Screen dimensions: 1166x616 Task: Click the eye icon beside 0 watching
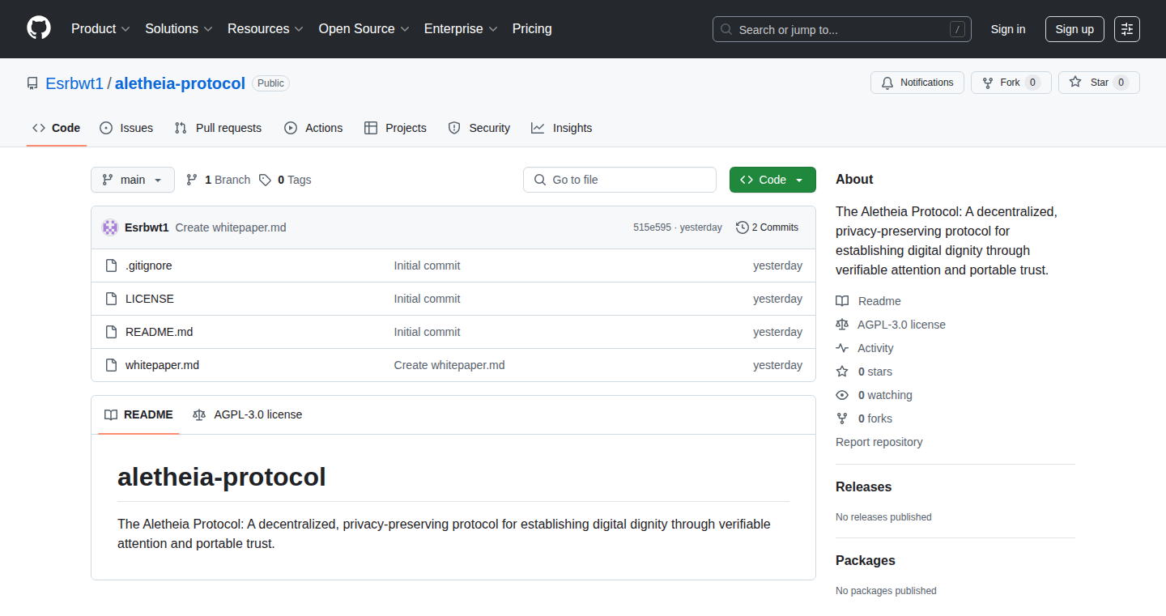click(x=842, y=395)
